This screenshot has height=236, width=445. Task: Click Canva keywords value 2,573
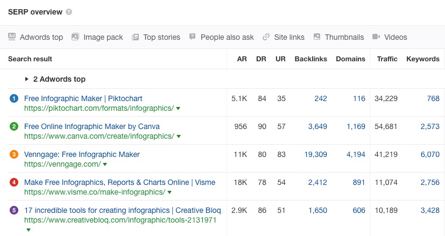430,126
